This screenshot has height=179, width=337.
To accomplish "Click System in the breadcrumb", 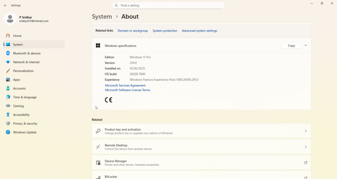I will click(x=102, y=16).
